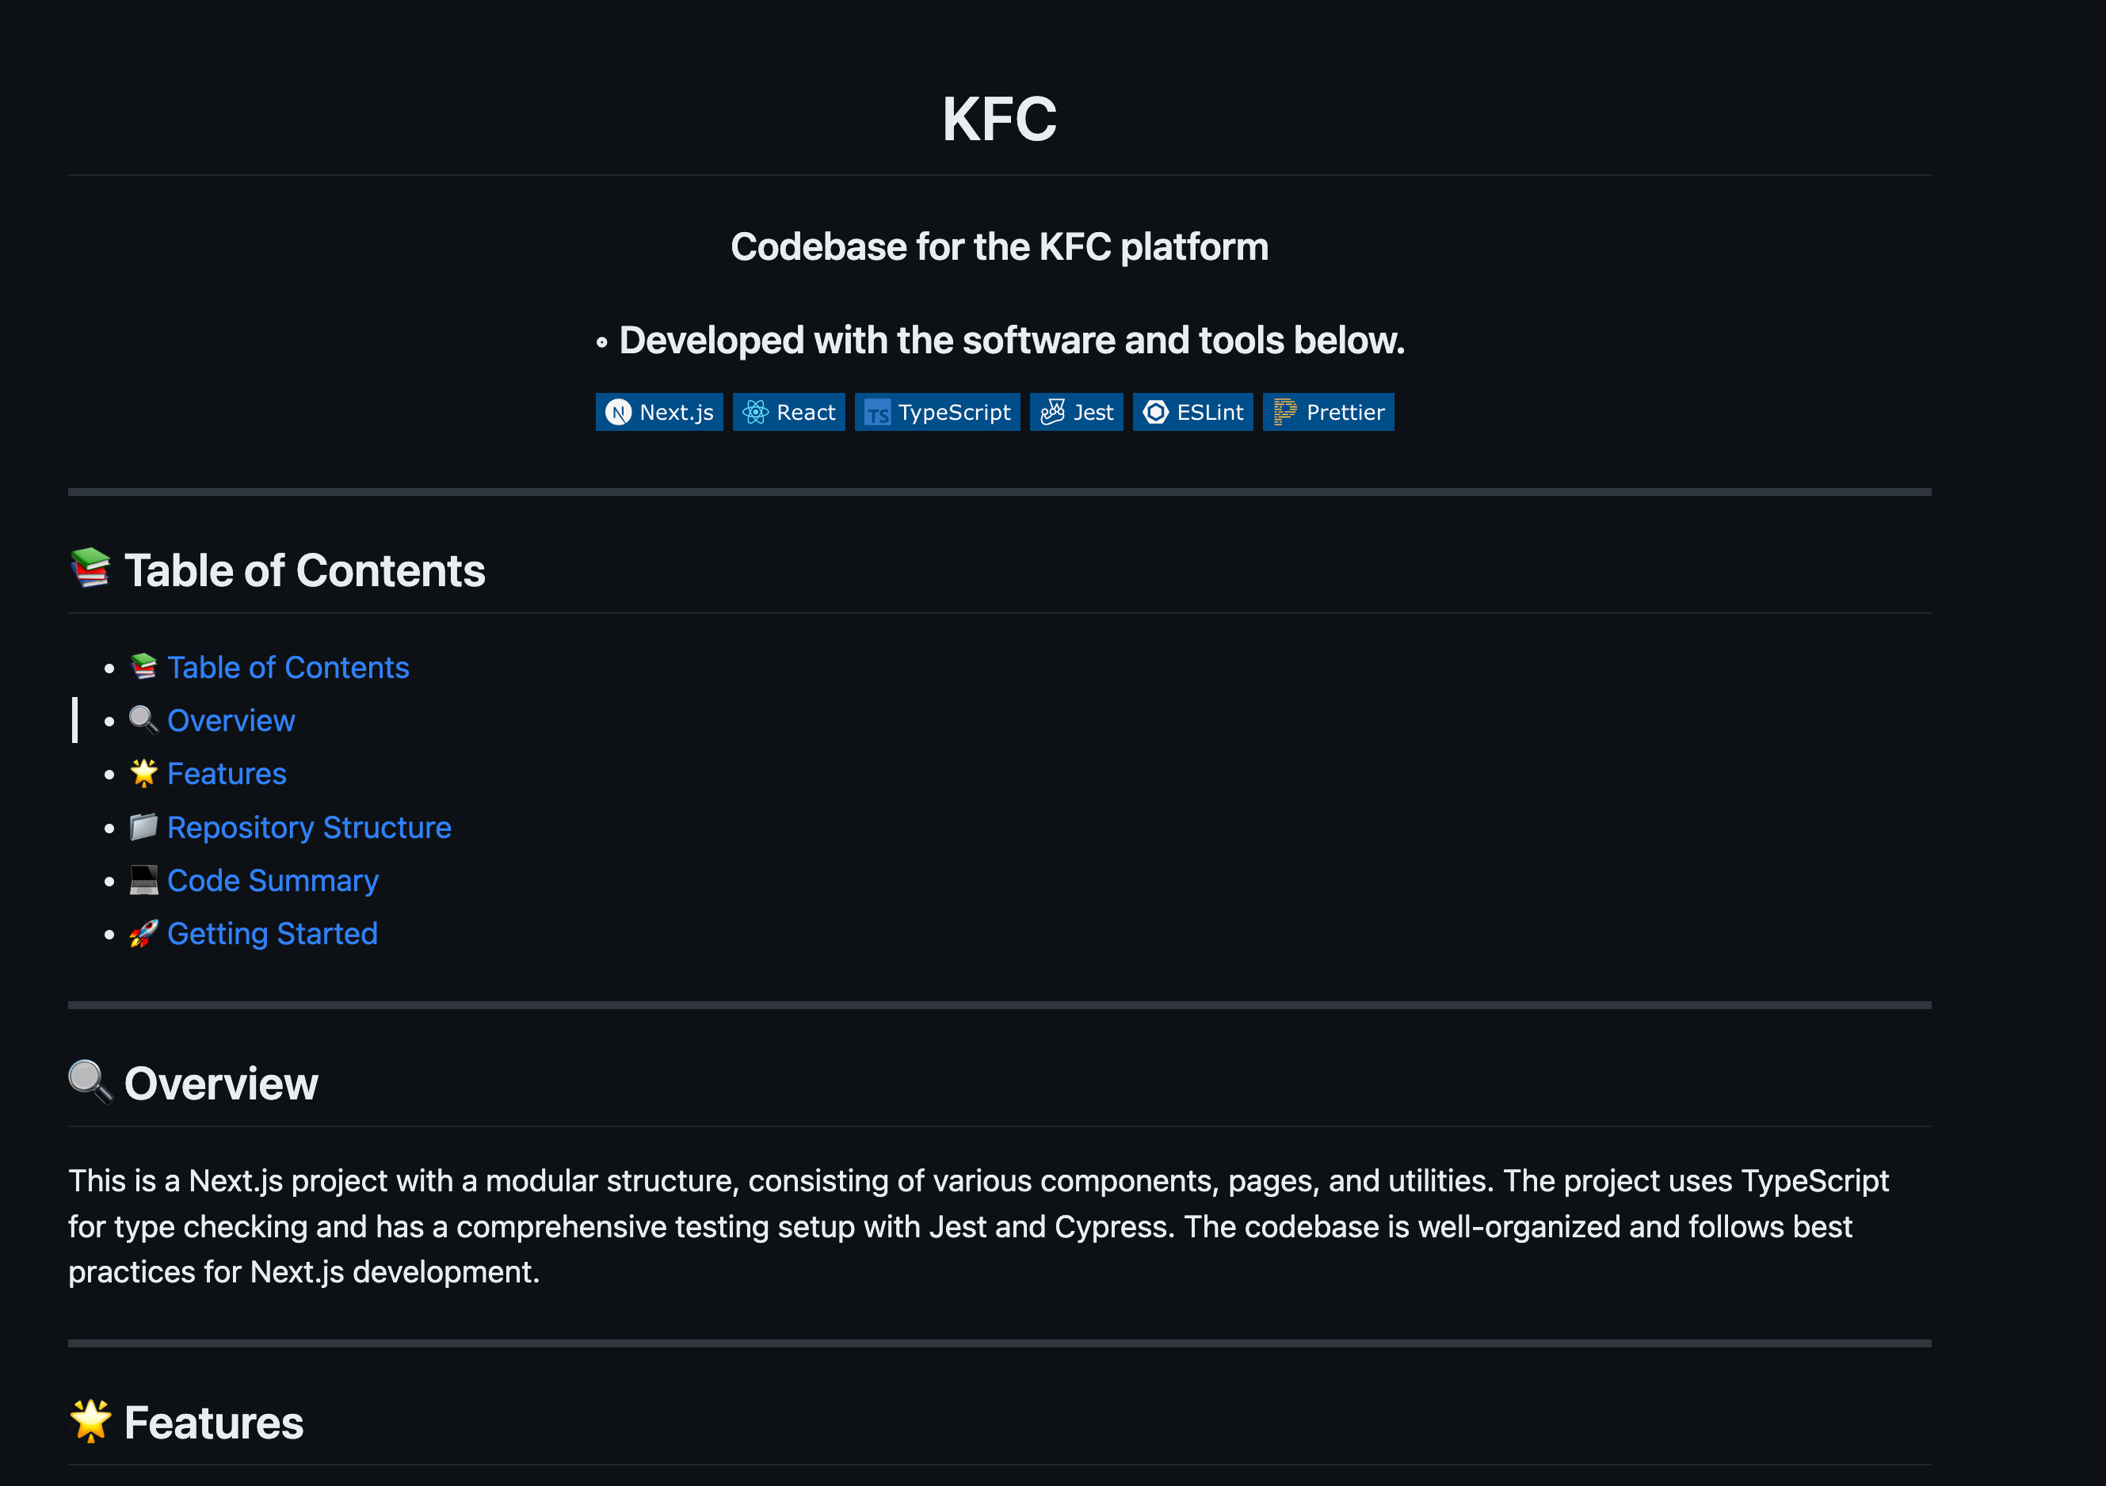Screen dimensions: 2106x1486
Task: Click the Overview paragraph text
Action: pos(978,1225)
